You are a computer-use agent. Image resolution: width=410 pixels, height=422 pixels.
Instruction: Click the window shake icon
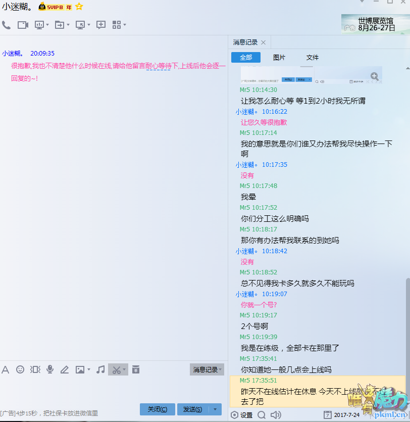click(35, 369)
